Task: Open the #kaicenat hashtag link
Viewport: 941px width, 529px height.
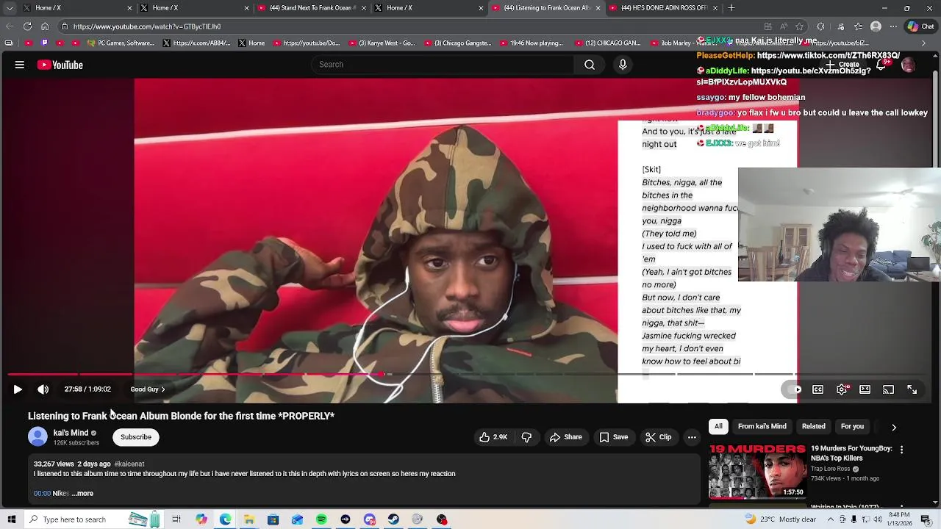Action: click(x=129, y=464)
